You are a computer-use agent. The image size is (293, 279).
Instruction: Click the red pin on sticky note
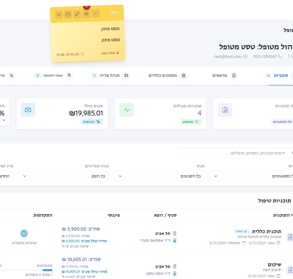(87, 6)
